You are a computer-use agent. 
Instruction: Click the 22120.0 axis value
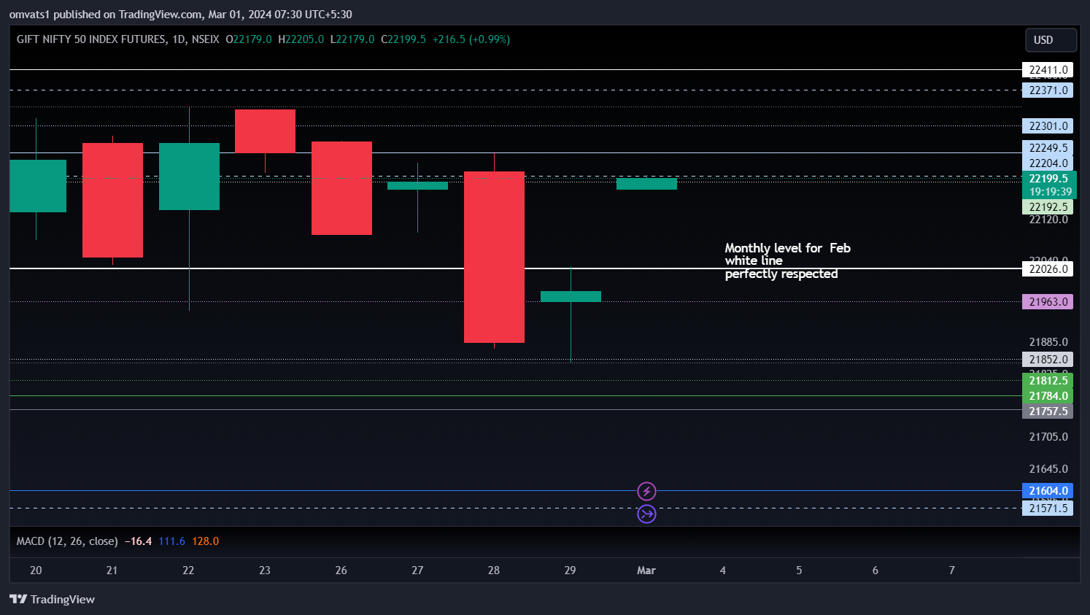1048,220
